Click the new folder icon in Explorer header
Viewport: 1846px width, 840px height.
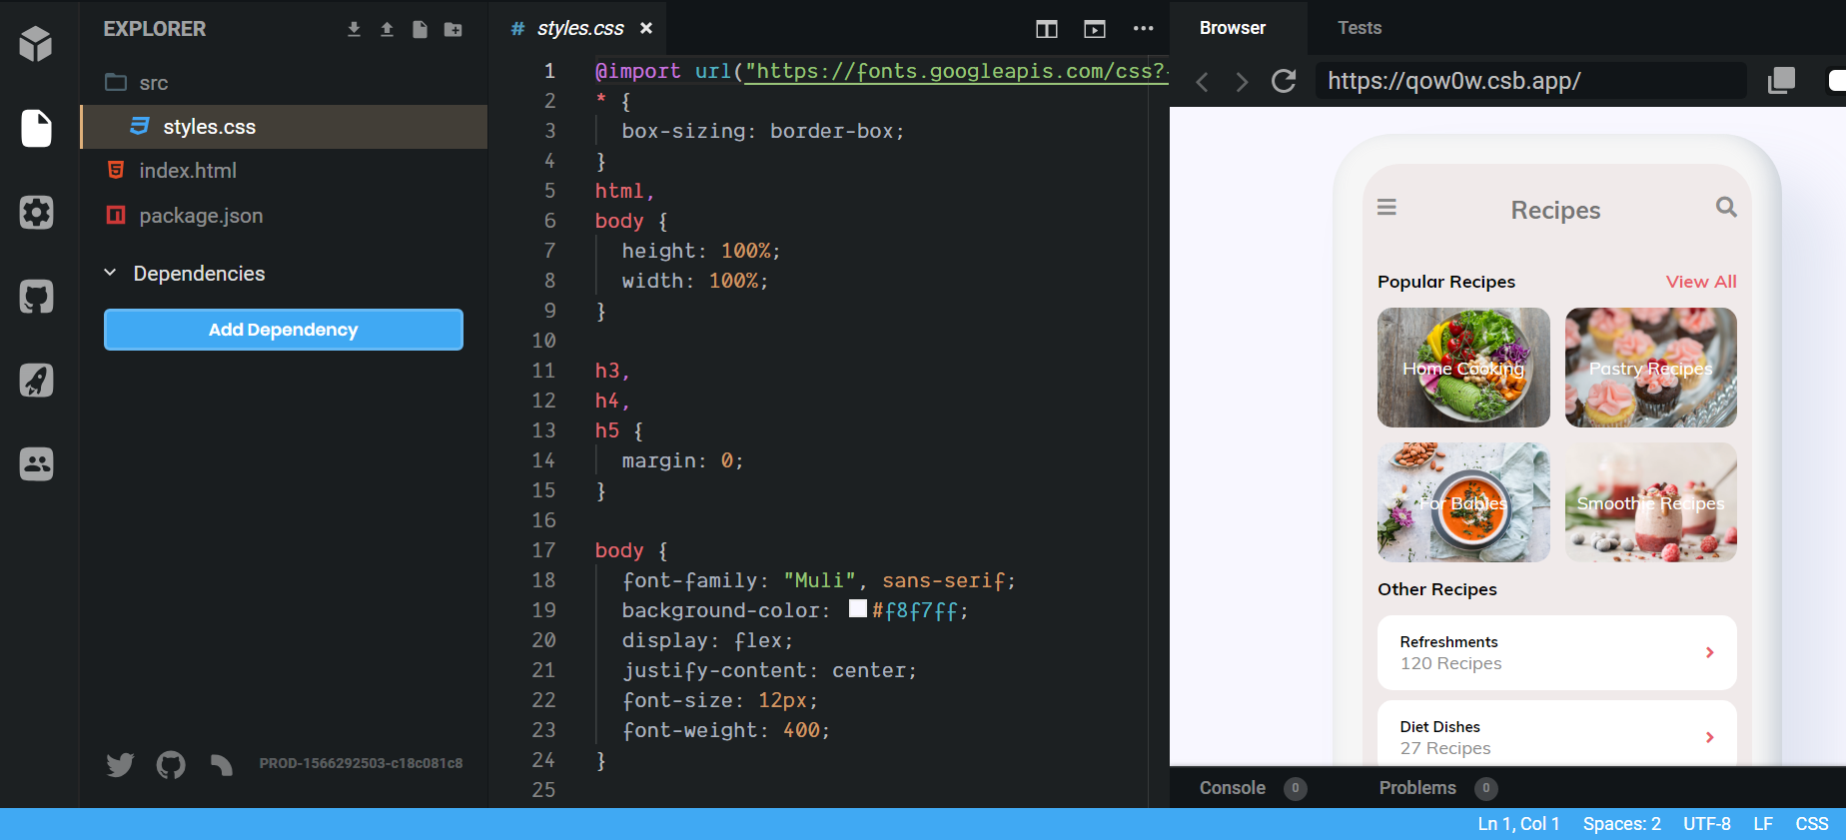(454, 29)
